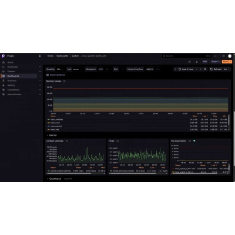This screenshot has width=235, height=235.
Task: Shift time range forward arrow
Action: click(x=200, y=69)
